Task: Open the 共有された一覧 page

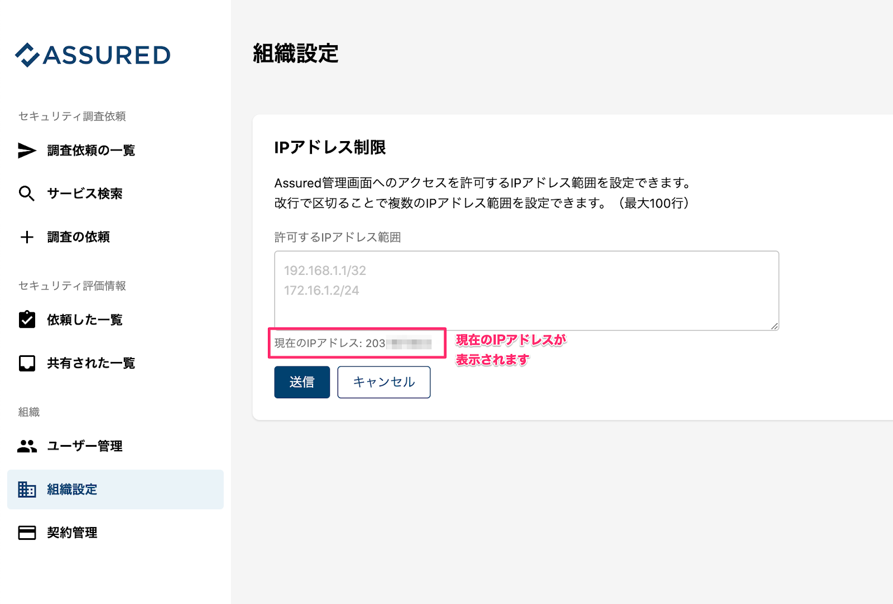Action: [116, 363]
